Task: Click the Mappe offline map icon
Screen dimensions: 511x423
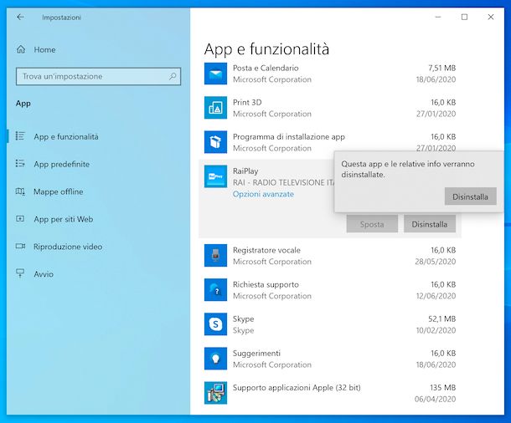Action: (x=20, y=191)
